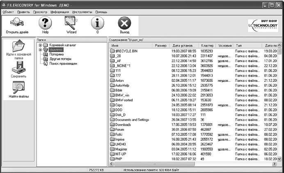Select the Documents and Settings folder row
Image resolution: width=284 pixels, height=173 pixels.
pos(193,120)
